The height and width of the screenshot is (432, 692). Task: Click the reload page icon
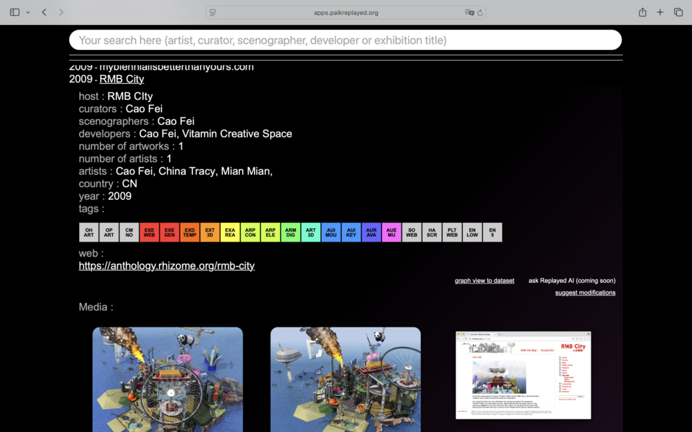coord(480,12)
